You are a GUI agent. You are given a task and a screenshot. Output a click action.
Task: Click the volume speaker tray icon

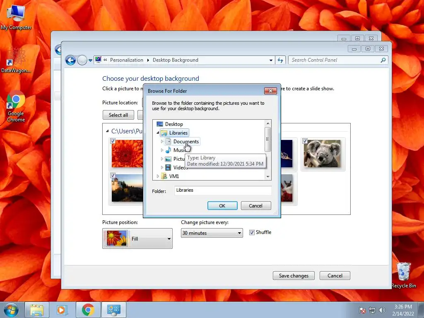[382, 310]
